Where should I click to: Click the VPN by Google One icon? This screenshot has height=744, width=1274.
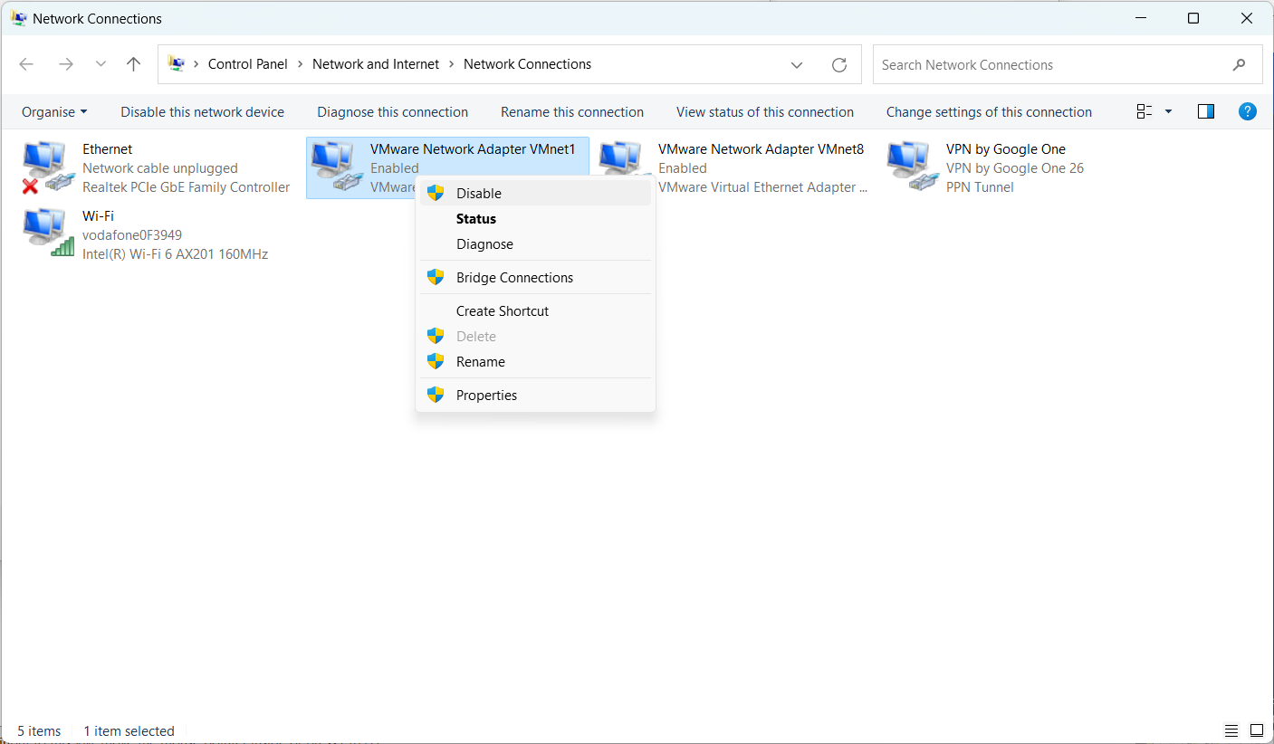point(912,167)
